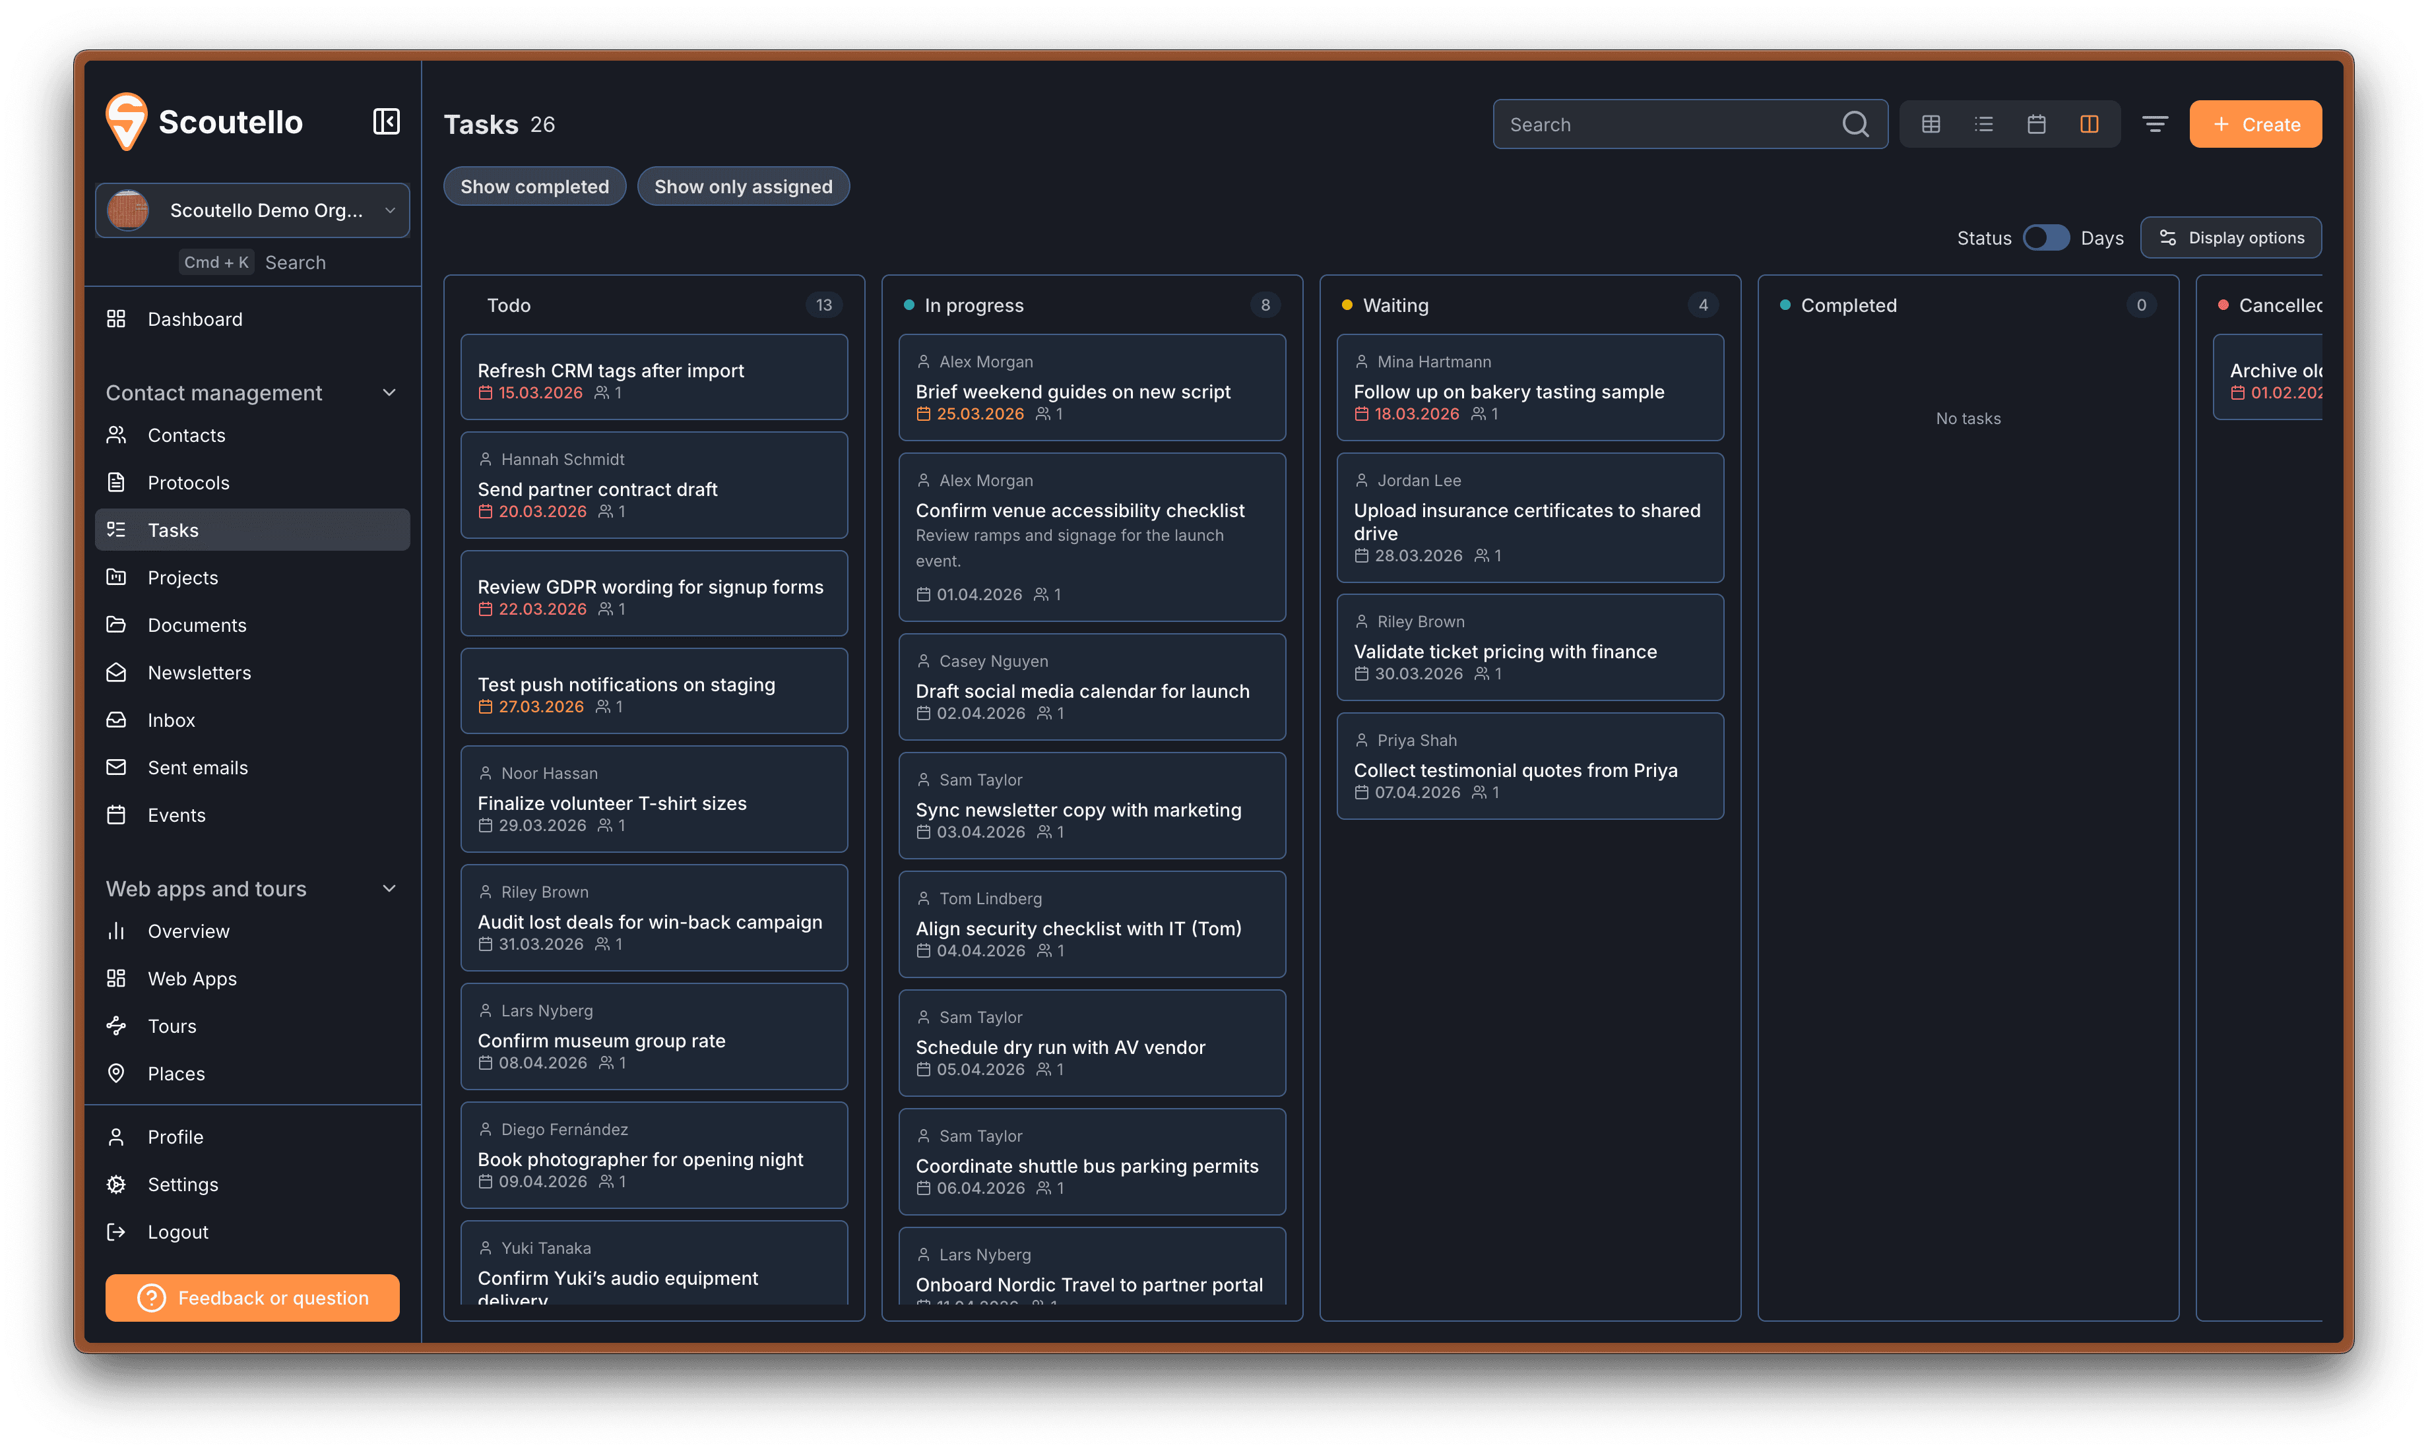Select Tasks in the sidebar

252,530
